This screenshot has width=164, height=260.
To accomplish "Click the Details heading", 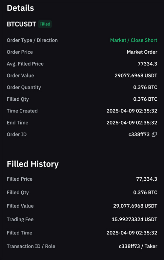I will tap(20, 8).
